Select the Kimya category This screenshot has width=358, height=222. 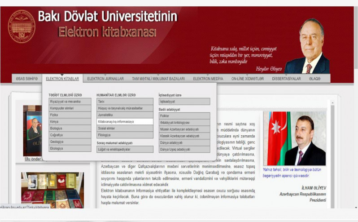[x=70, y=122]
